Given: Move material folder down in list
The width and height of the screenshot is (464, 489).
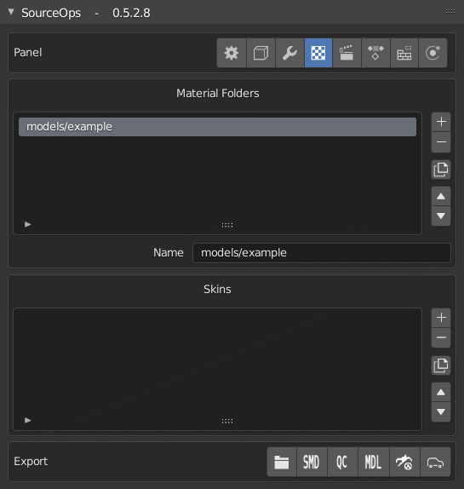Looking at the screenshot, I should [441, 216].
